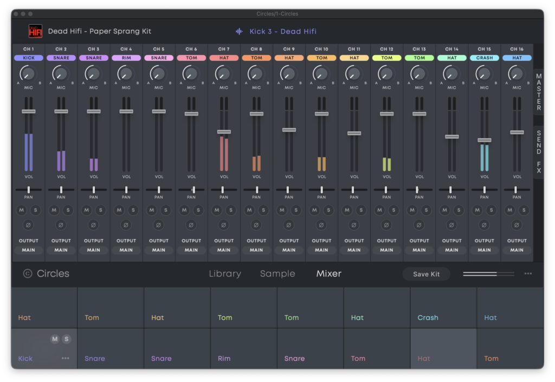Invert phase on CH 9

pos(289,225)
